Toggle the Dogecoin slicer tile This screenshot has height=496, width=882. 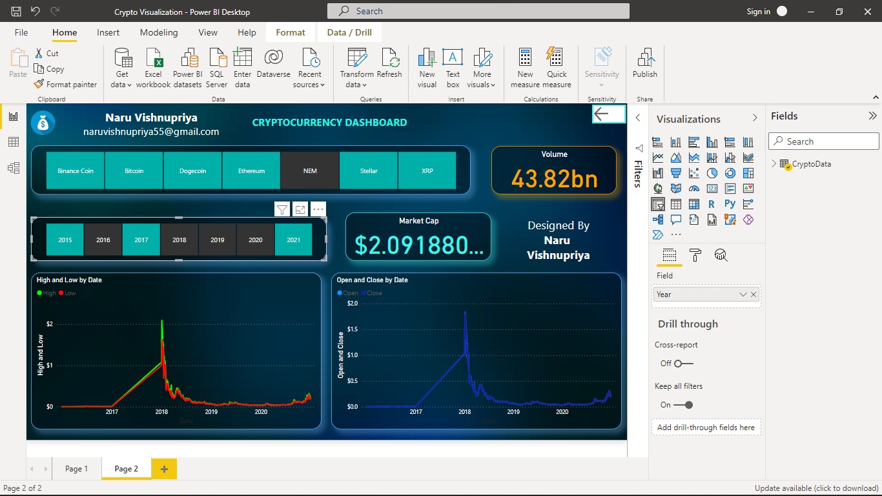(192, 170)
